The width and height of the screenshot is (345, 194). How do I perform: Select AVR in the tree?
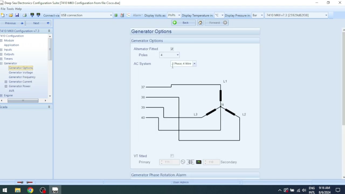[11, 91]
